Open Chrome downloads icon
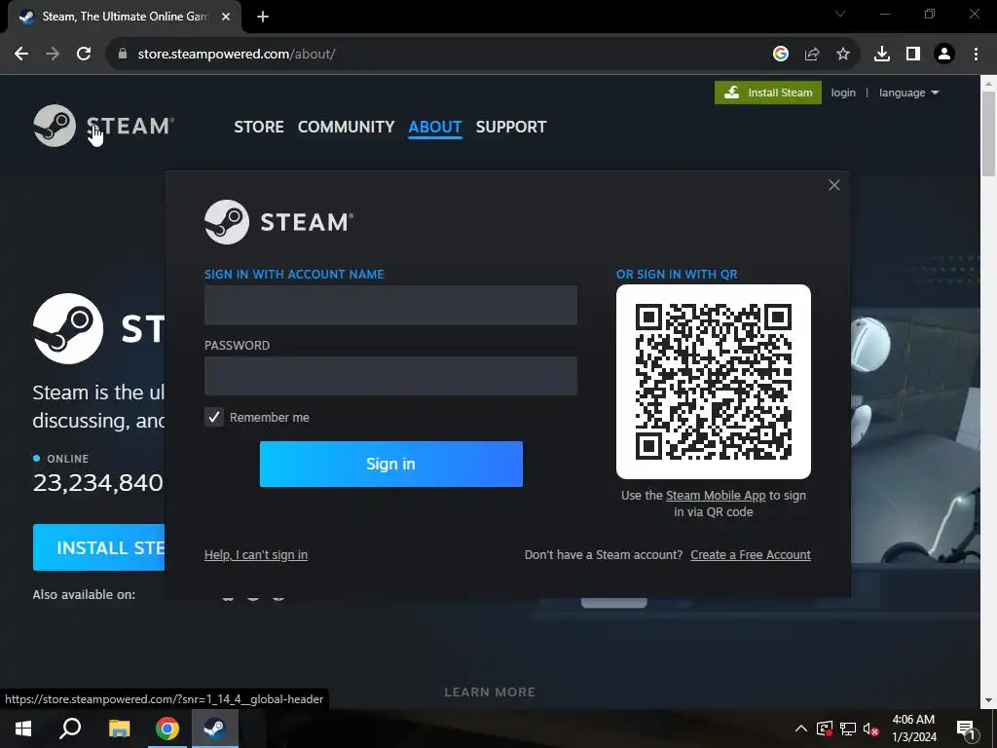 point(882,55)
